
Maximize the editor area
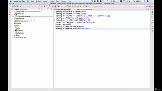(149, 9)
